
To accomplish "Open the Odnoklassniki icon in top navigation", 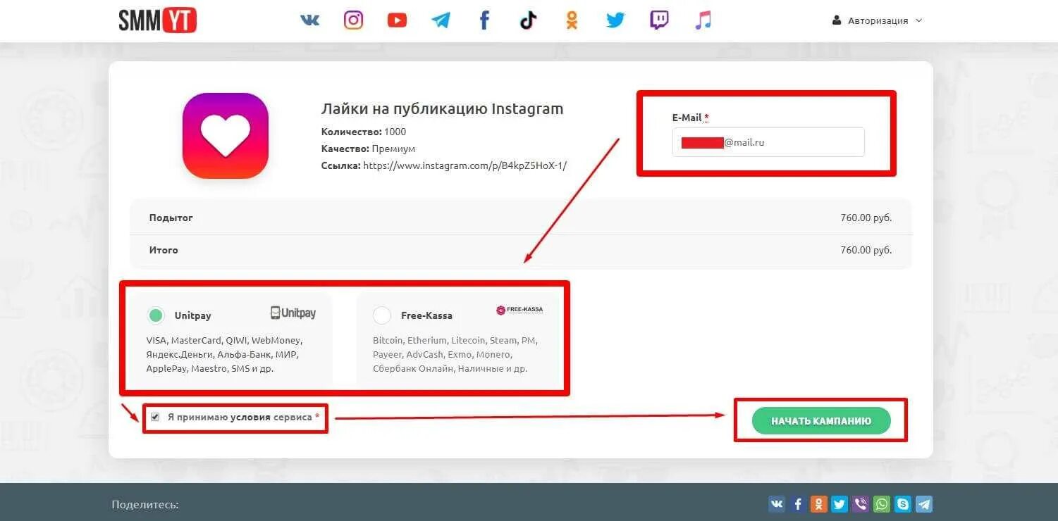I will click(572, 20).
